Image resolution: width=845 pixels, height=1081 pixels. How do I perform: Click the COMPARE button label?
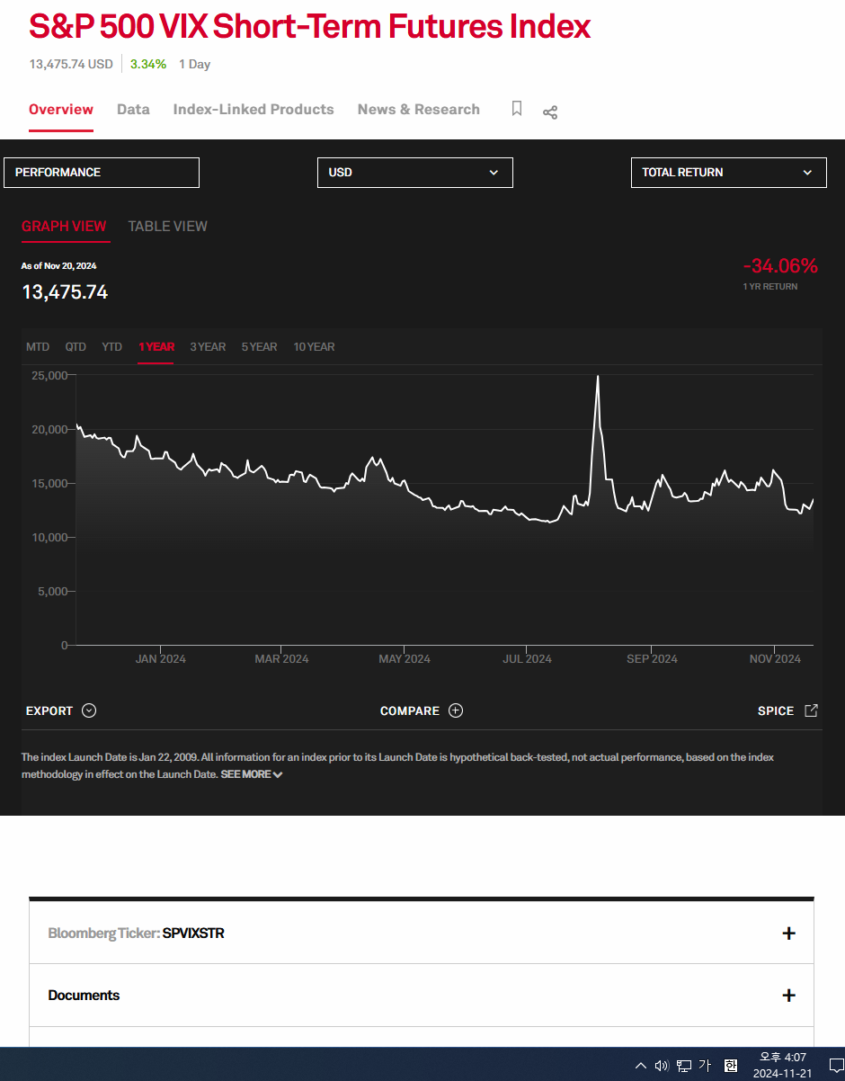pos(410,710)
